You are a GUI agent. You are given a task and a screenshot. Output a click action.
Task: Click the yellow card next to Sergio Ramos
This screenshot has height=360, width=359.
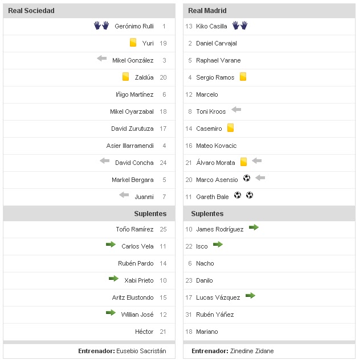[x=243, y=77]
